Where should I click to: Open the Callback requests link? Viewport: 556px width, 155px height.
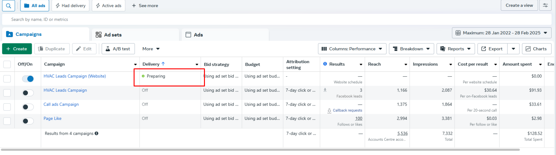pos(347,110)
